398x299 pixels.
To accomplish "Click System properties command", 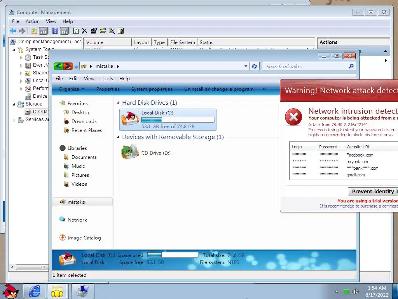I will (x=152, y=89).
